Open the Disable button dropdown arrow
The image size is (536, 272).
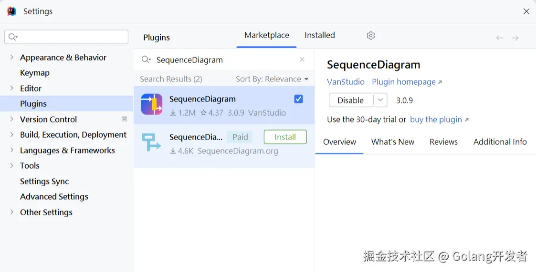tap(380, 100)
